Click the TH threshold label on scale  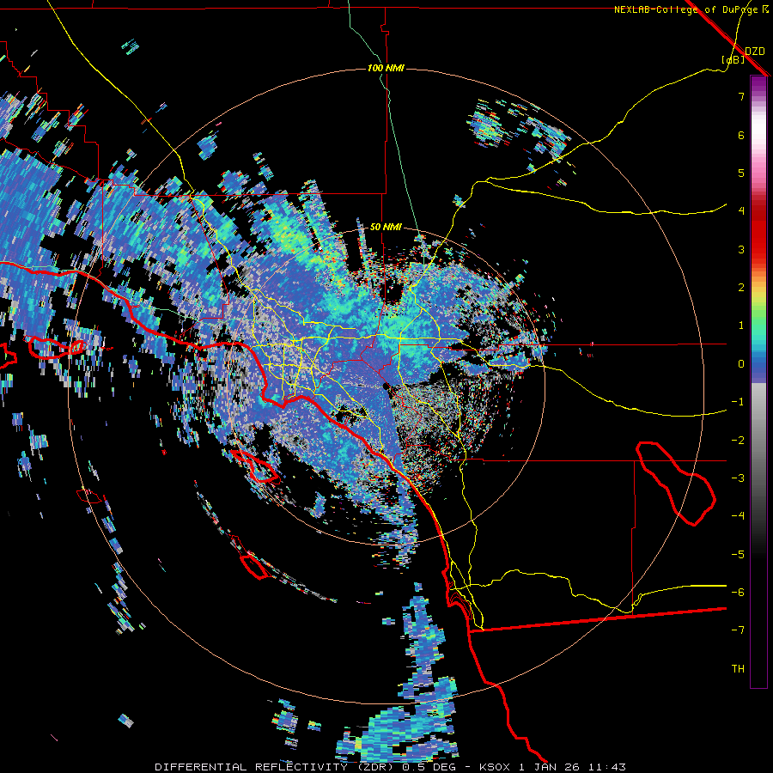point(738,669)
